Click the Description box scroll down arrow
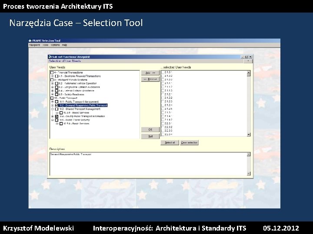The width and height of the screenshot is (313, 234). (249, 173)
